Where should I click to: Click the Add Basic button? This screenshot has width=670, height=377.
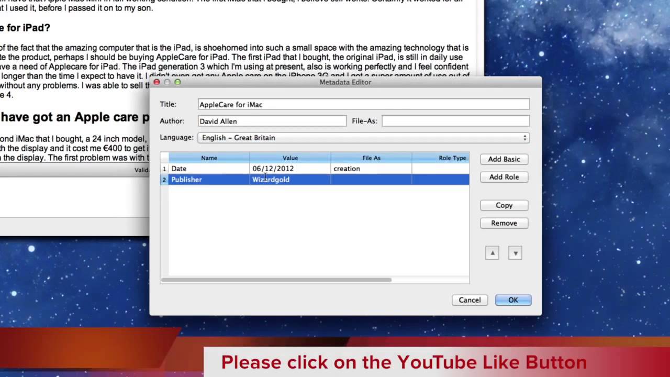coord(504,159)
